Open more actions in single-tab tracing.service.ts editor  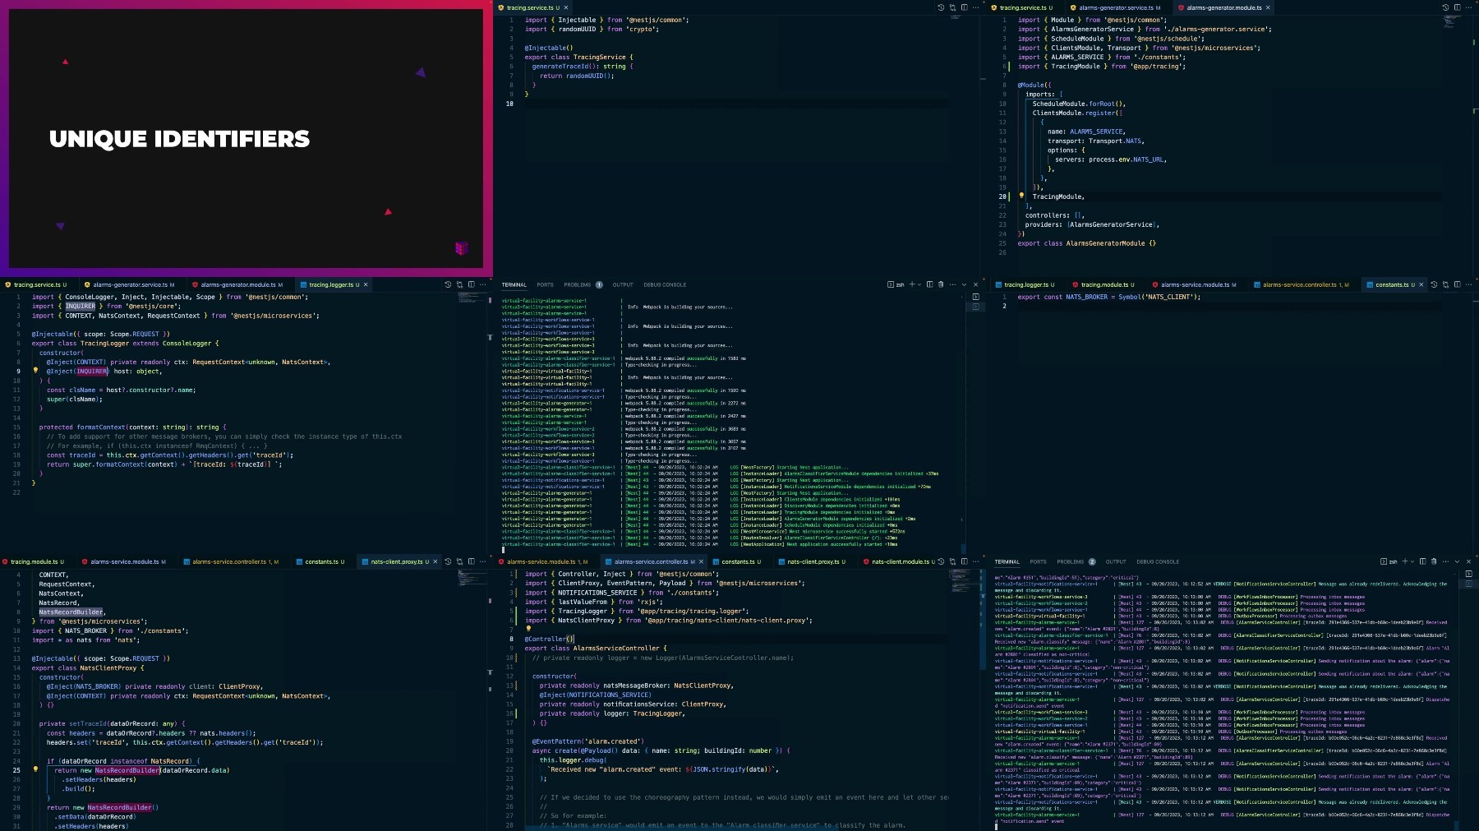point(975,7)
